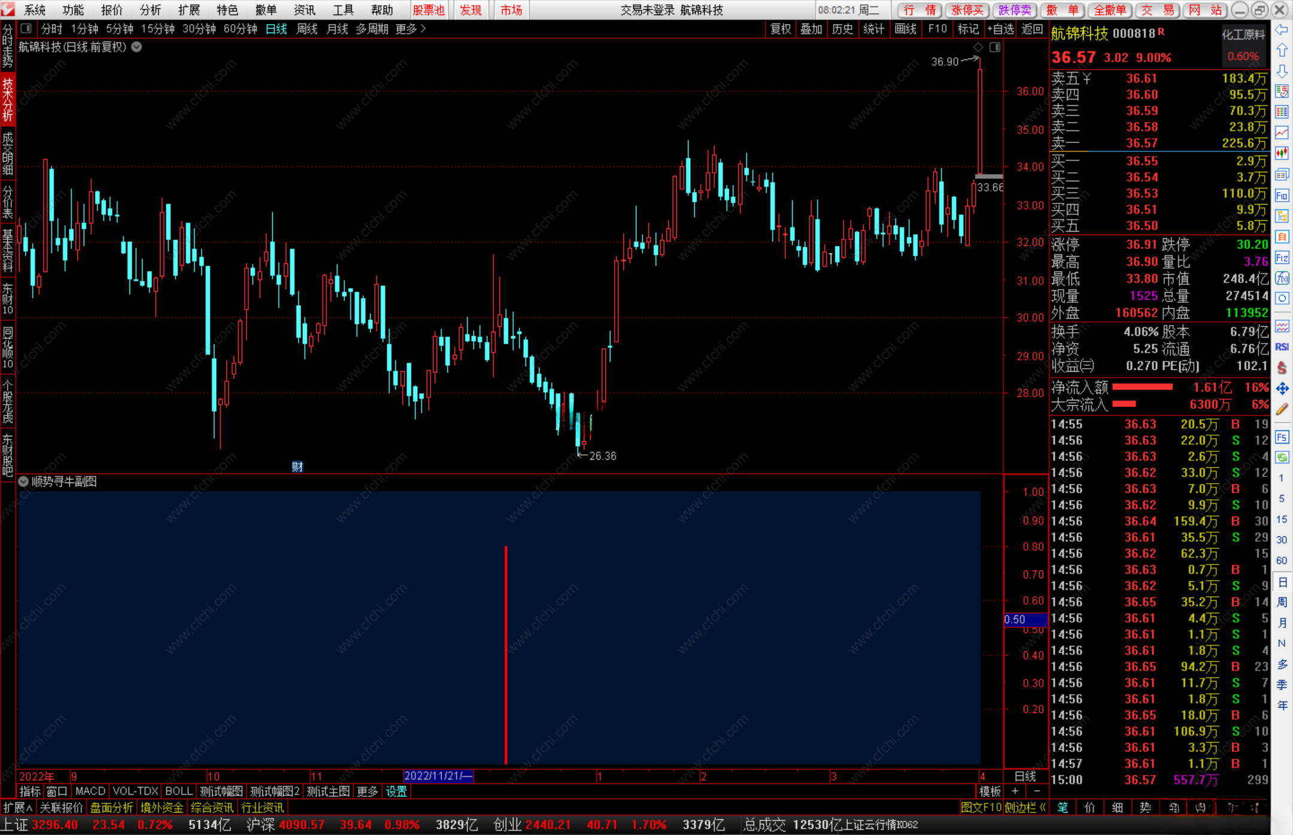Toggle the panel layout icon before 分时
Viewport: 1293px width, 835px height.
click(26, 29)
